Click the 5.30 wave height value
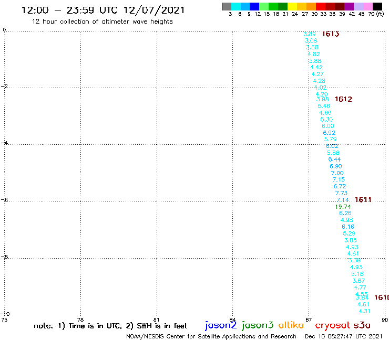This screenshot has width=389, height=341. coord(326,120)
